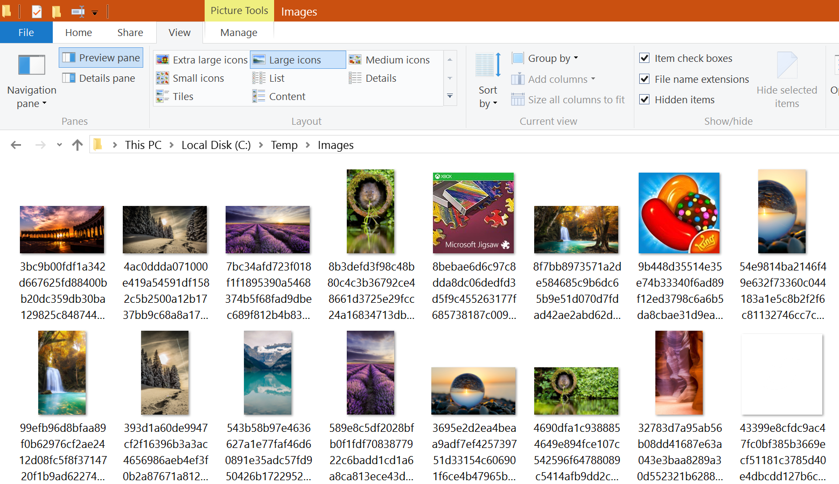Go up one folder level
The height and width of the screenshot is (484, 839).
pyautogui.click(x=78, y=145)
